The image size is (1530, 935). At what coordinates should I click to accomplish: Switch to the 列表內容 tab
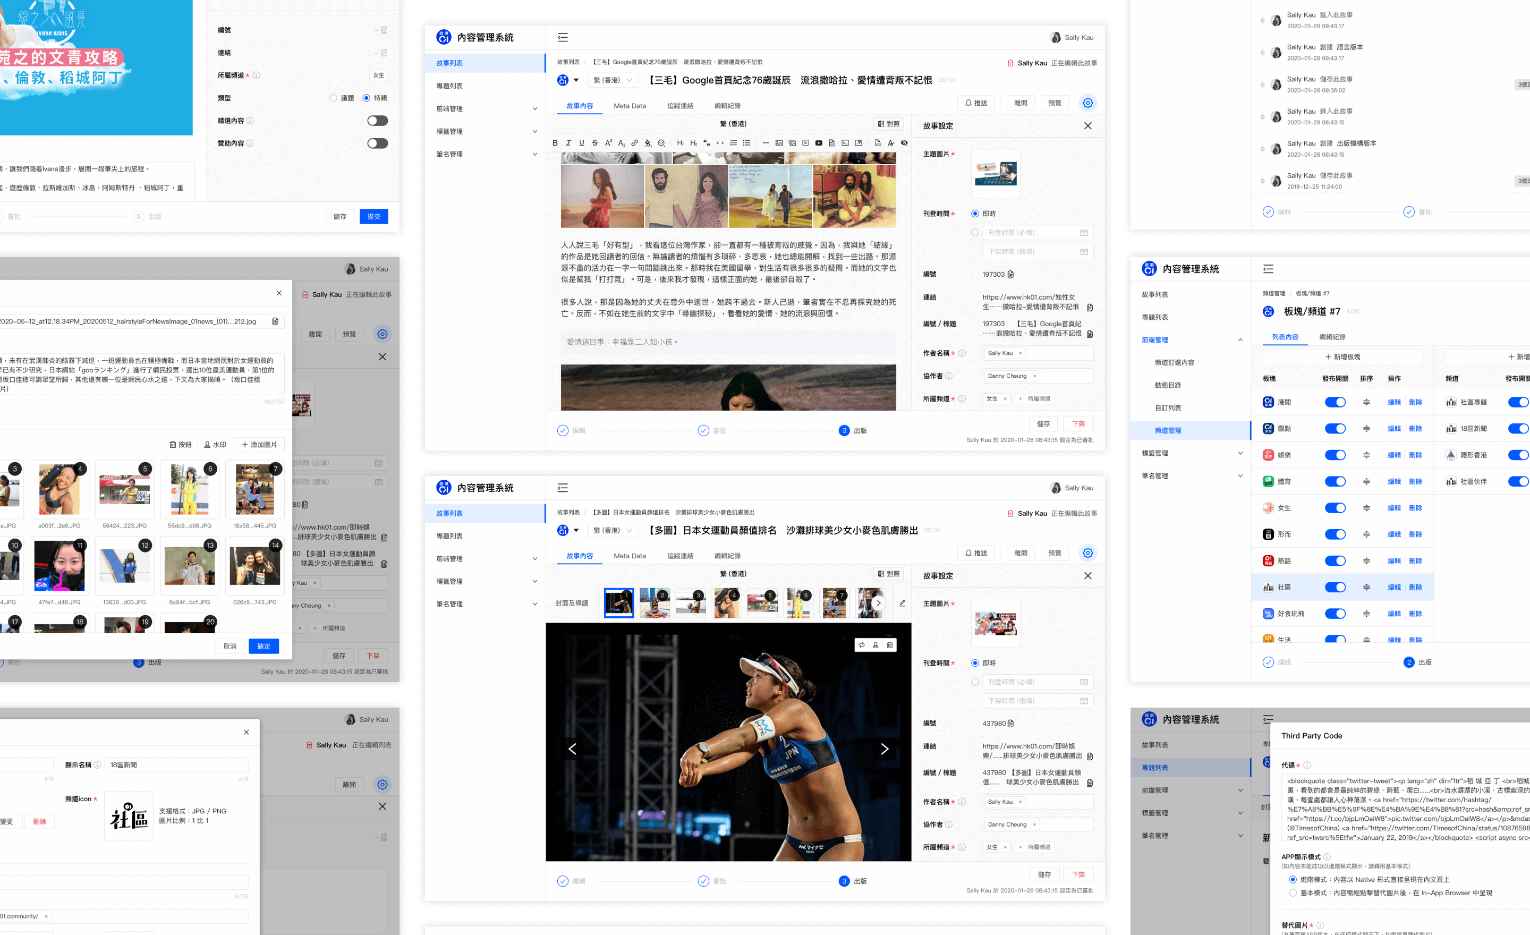coord(1285,337)
